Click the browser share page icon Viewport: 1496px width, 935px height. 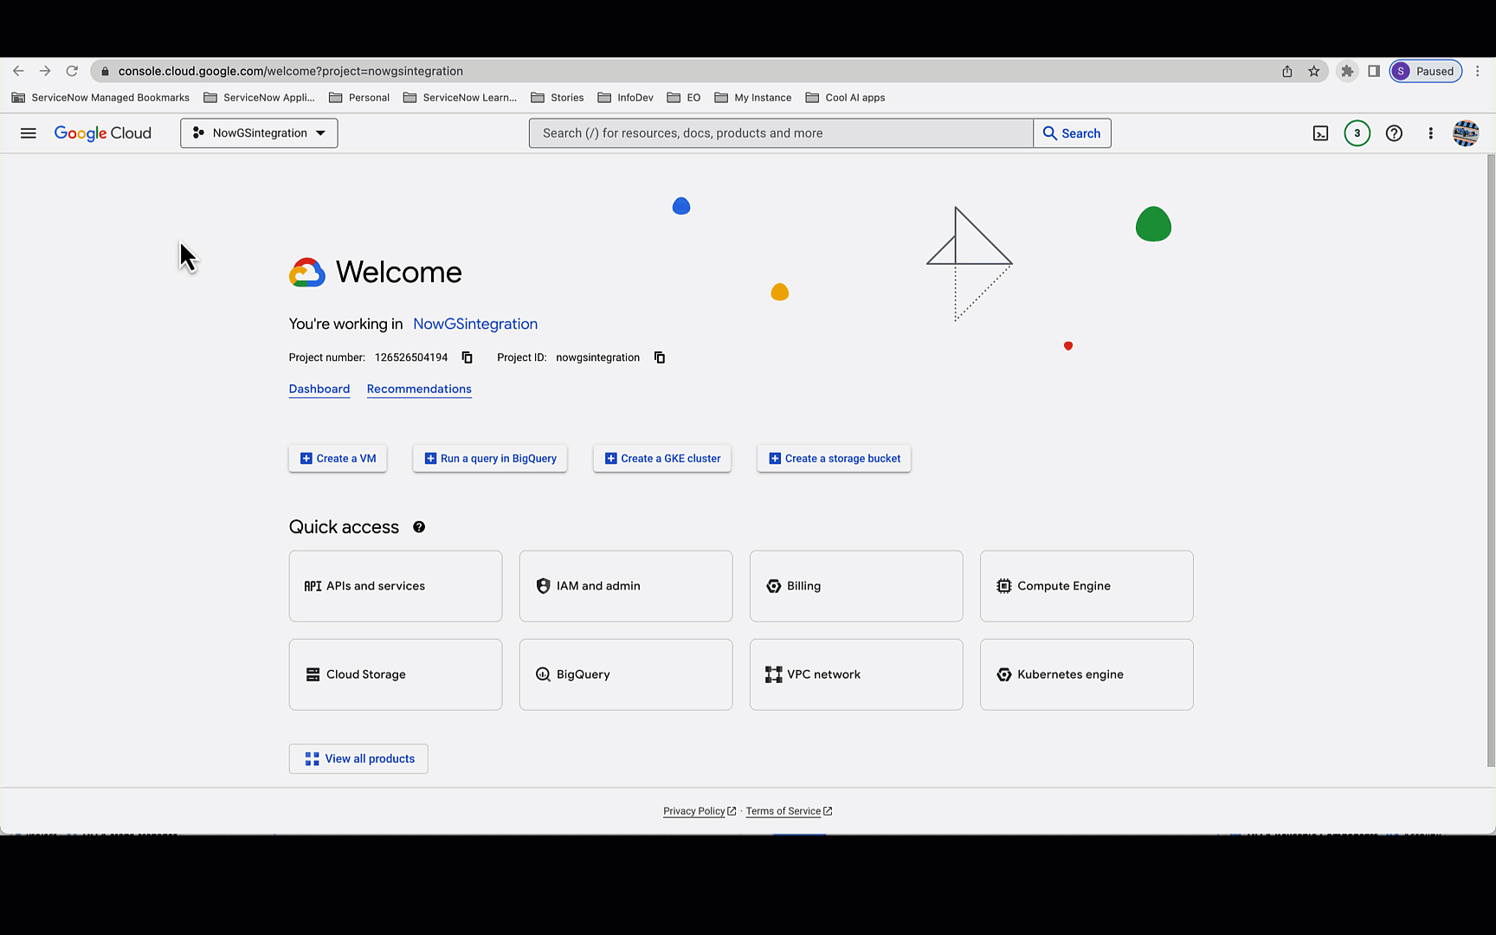click(1287, 71)
